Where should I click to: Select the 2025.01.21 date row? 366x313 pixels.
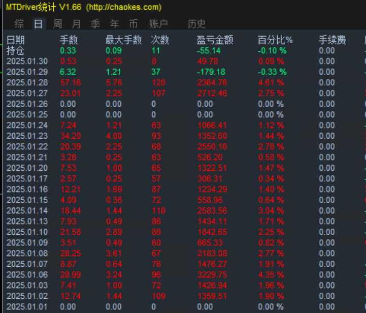click(27, 157)
